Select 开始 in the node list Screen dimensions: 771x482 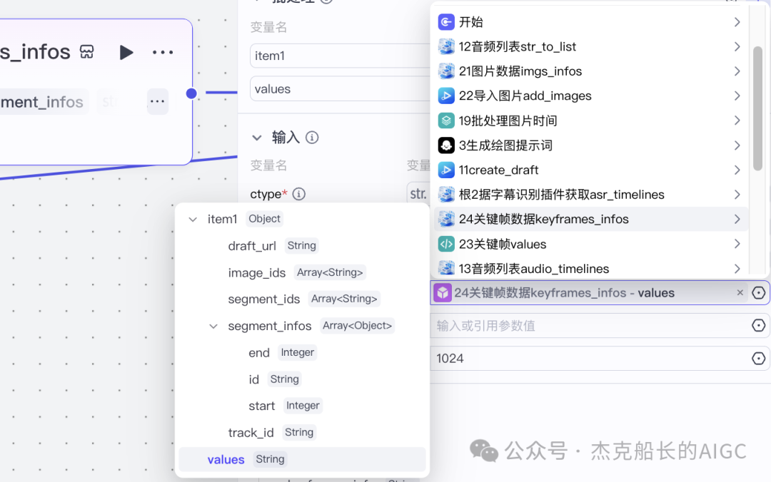(x=590, y=22)
